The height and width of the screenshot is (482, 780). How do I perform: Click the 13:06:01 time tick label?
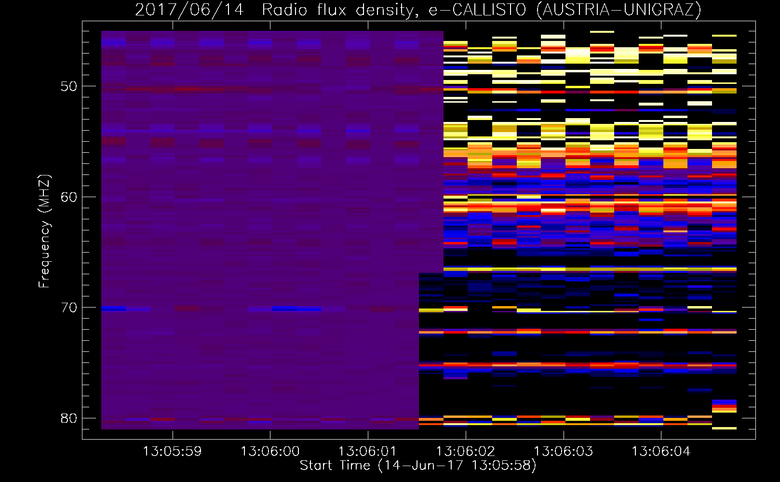point(368,452)
